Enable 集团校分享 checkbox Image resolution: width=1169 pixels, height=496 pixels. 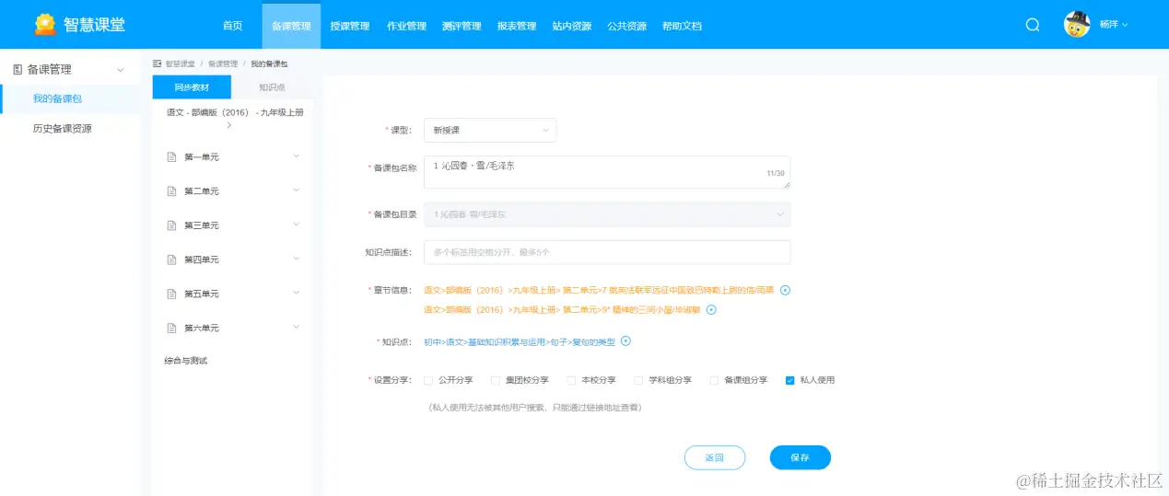tap(496, 380)
